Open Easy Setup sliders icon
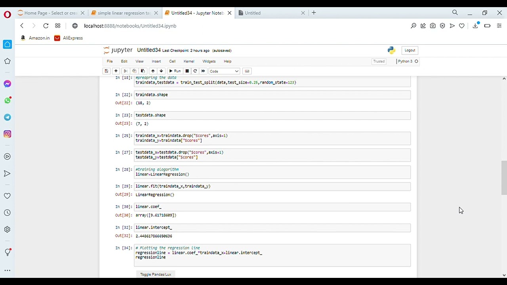Viewport: 507px width, 285px height. 499,26
